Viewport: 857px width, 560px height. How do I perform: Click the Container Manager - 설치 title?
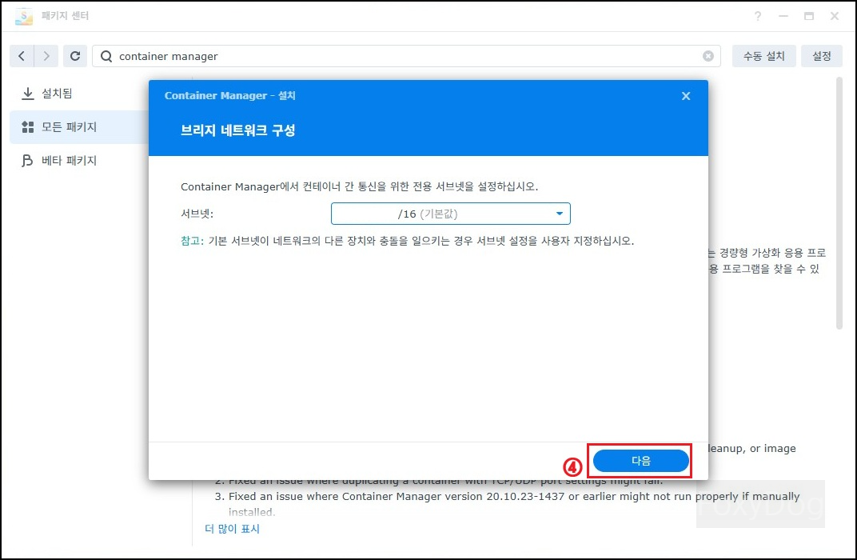pos(229,96)
